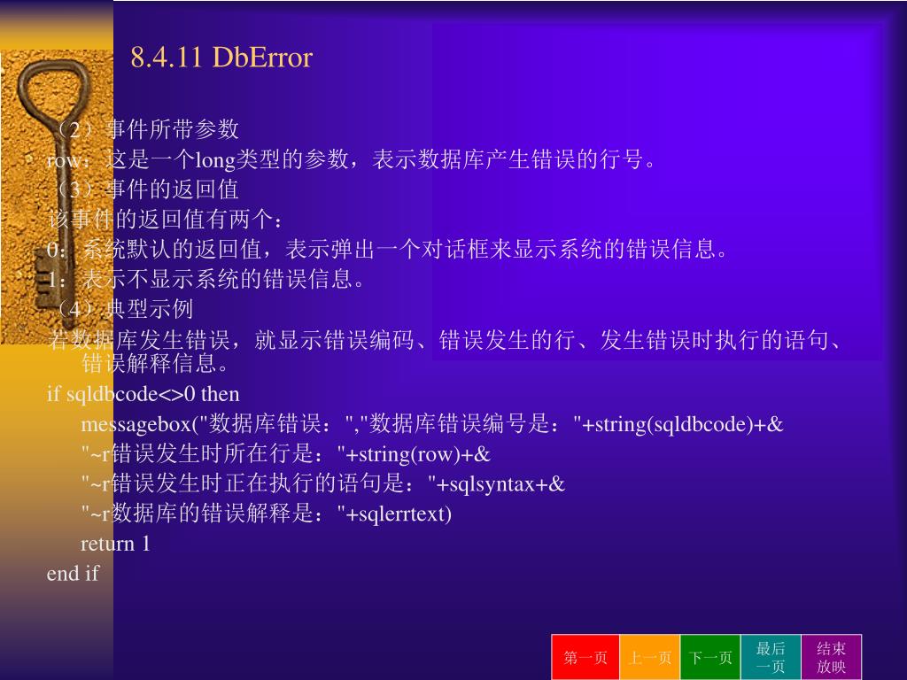Select the line '该事件的返回值有两个：'

pos(166,220)
